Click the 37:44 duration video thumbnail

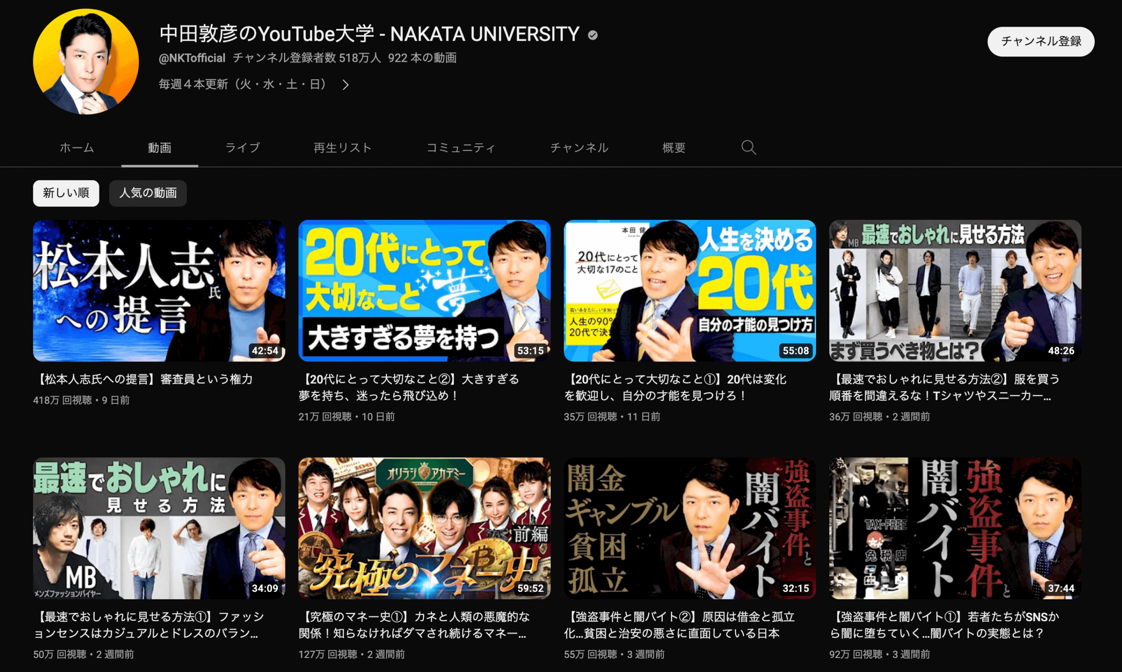pos(955,528)
